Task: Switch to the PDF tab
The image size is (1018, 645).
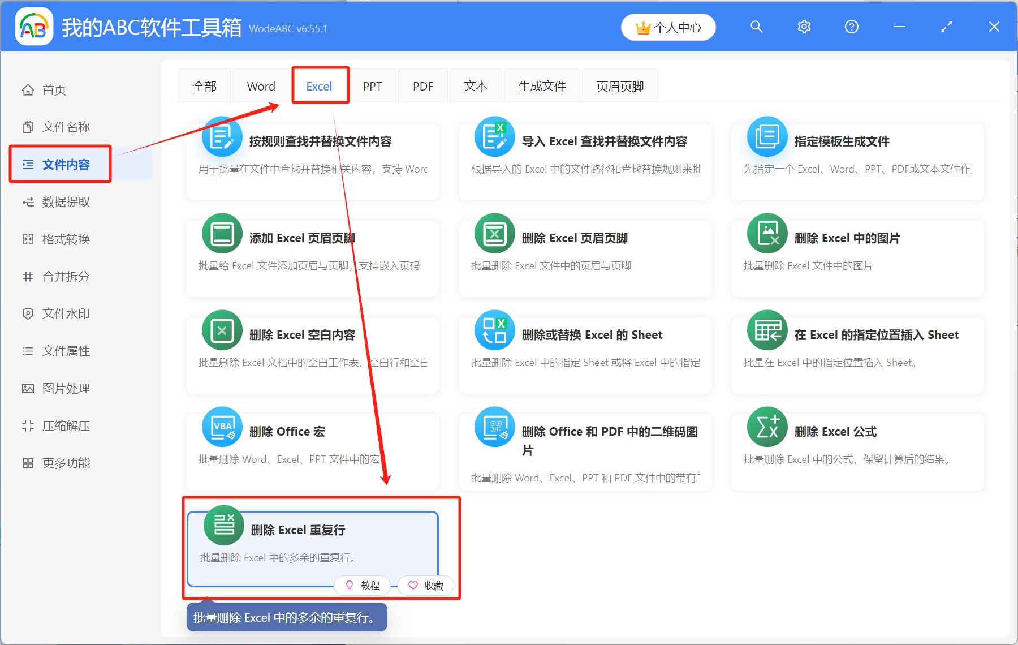Action: [x=423, y=86]
